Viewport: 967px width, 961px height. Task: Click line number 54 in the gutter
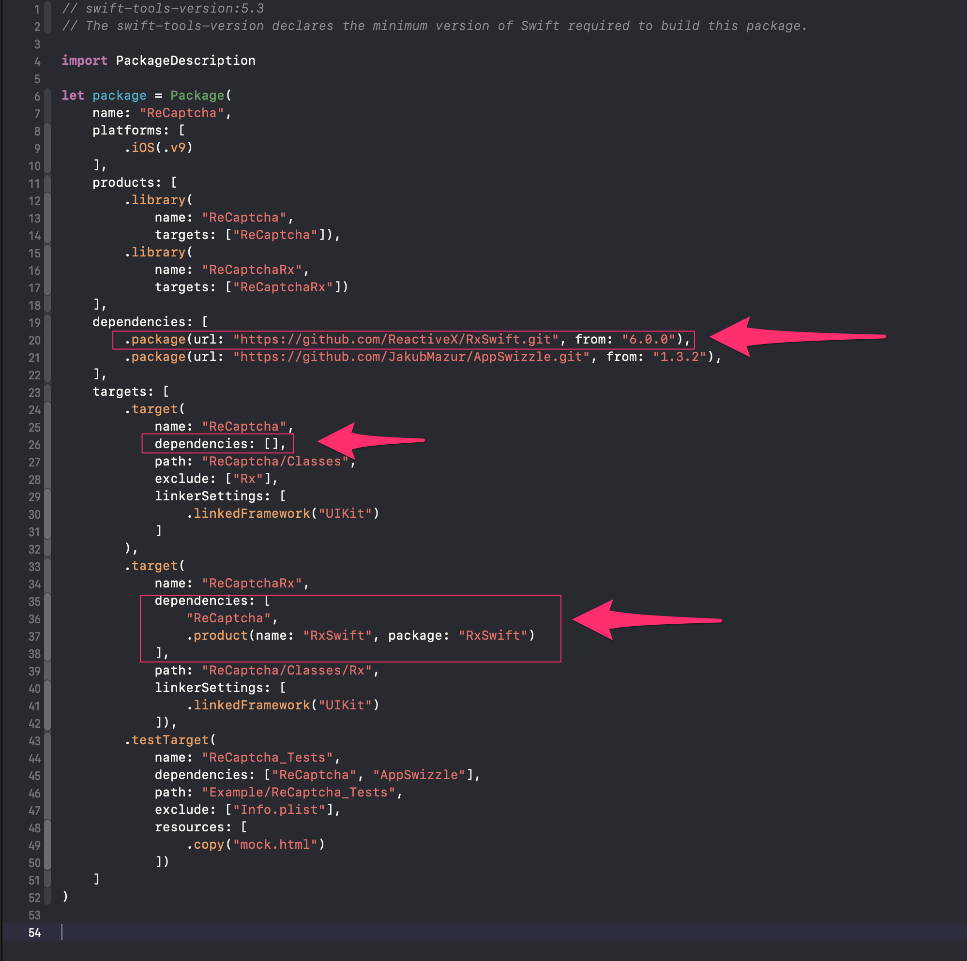[x=34, y=933]
